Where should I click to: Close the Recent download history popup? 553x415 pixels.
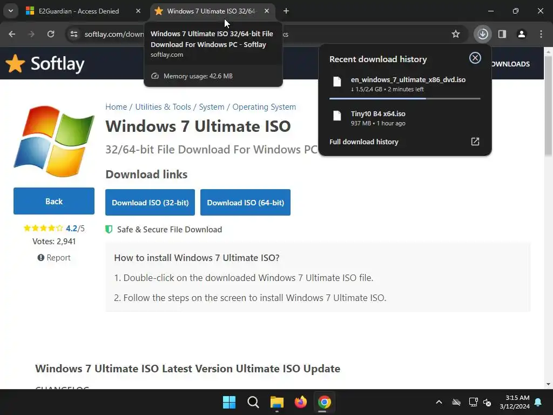coord(475,58)
